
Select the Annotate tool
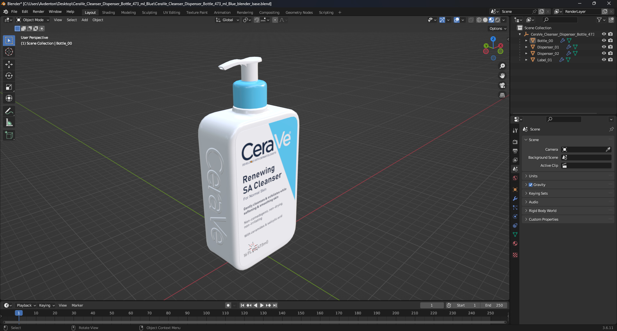pyautogui.click(x=9, y=111)
